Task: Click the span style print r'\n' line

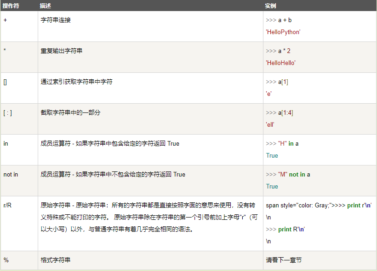Action: pos(319,205)
